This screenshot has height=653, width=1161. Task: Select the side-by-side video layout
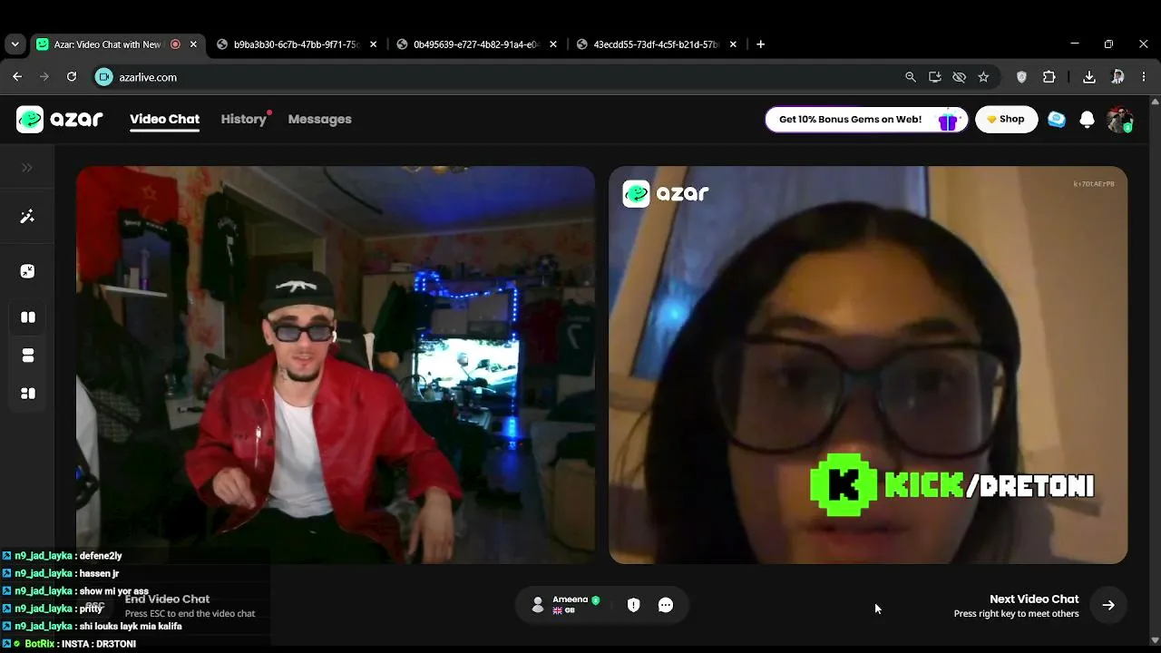(x=28, y=317)
